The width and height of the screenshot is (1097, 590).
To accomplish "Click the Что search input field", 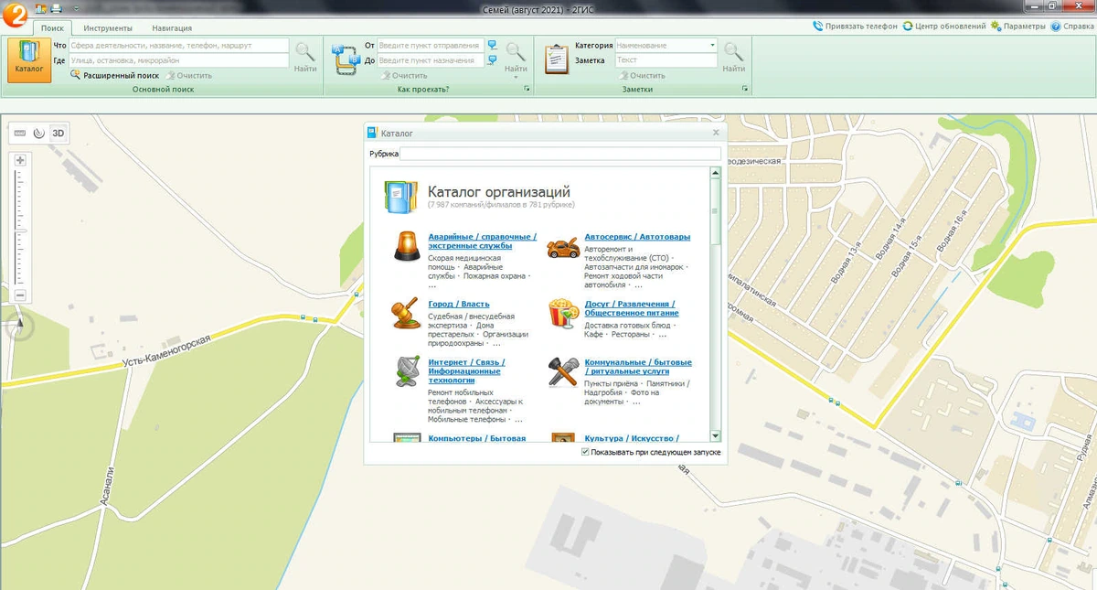I will click(178, 45).
